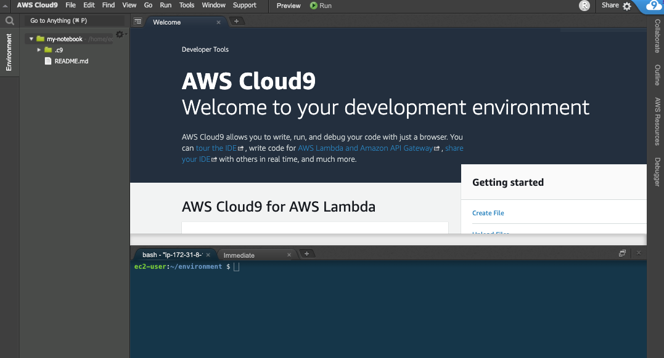The image size is (664, 358).
Task: Open the Tools menu
Action: point(187,5)
